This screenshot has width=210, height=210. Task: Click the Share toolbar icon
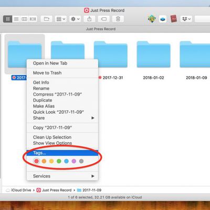pos(89,19)
